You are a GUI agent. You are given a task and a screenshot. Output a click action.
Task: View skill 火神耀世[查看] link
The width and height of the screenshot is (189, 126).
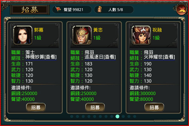point(159,57)
